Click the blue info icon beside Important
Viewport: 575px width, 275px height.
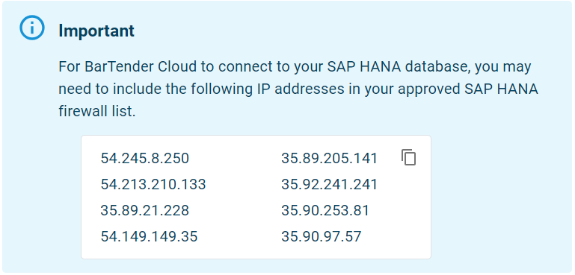(x=32, y=28)
